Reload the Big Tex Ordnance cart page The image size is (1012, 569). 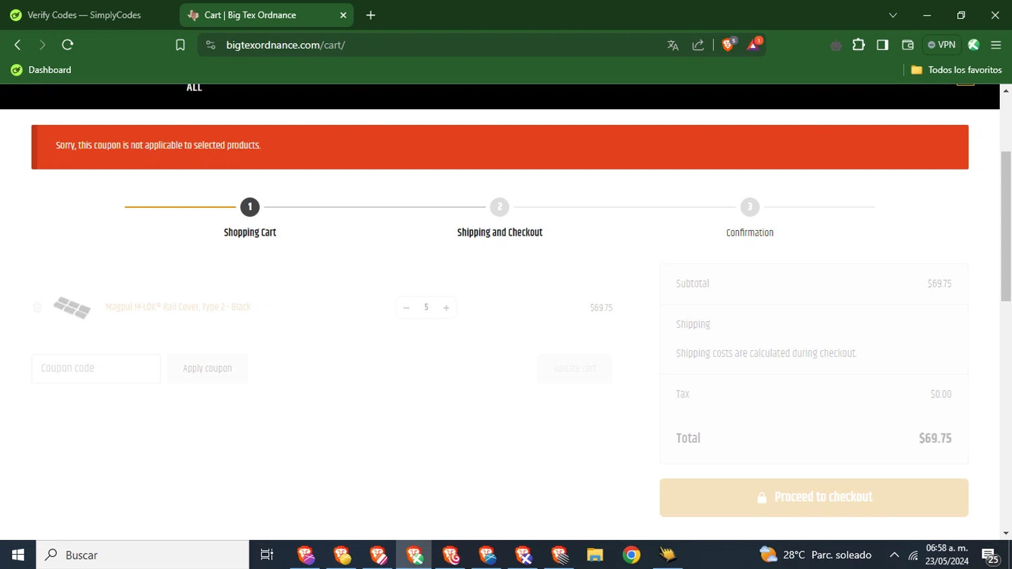pos(67,45)
